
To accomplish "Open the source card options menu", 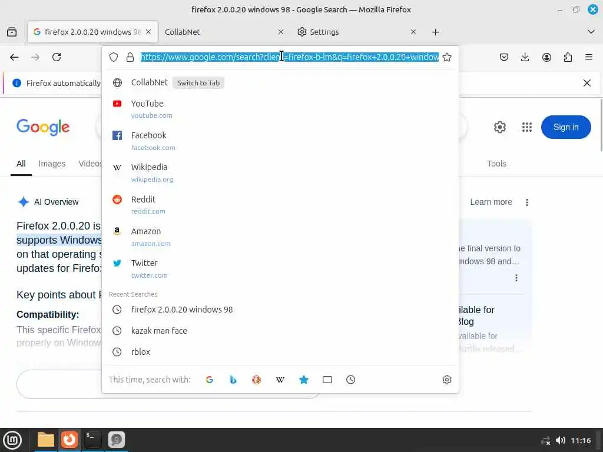I will (x=516, y=278).
